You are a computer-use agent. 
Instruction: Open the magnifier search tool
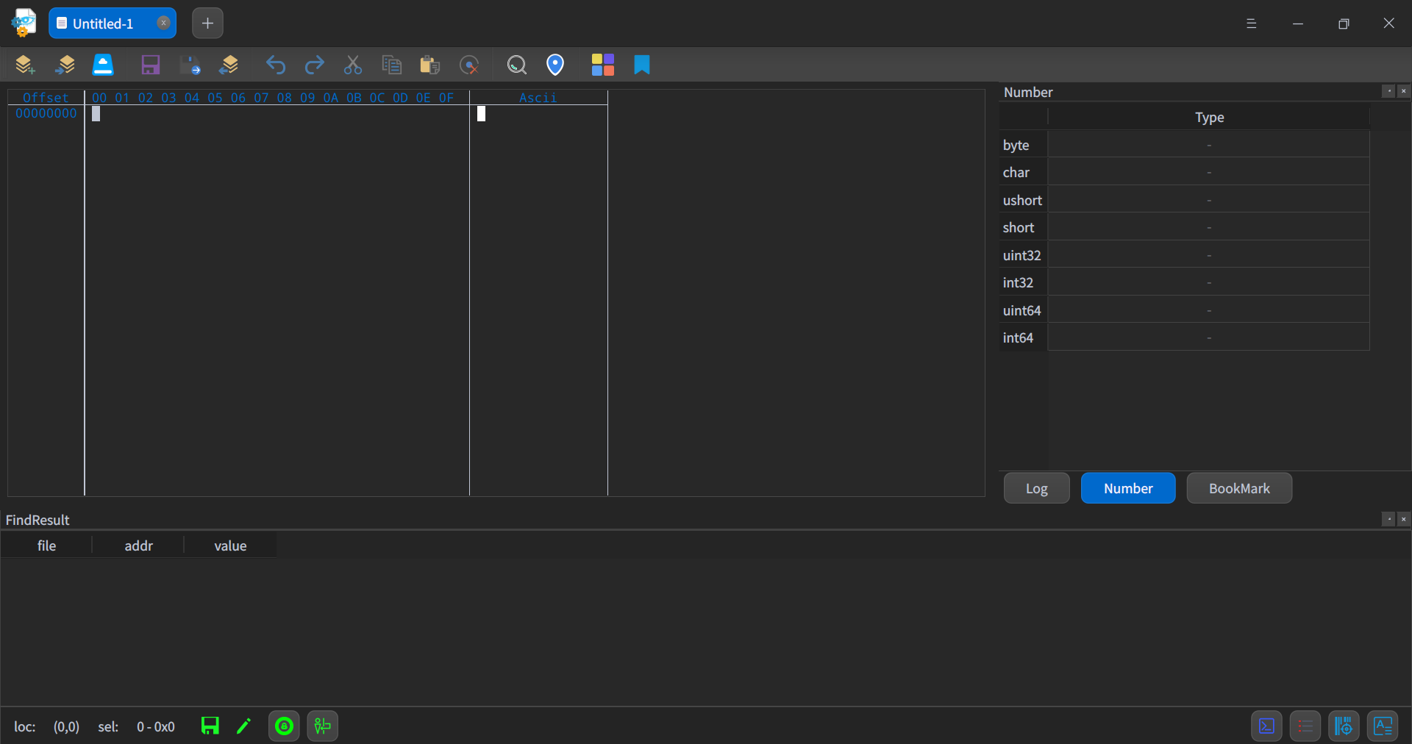coord(517,65)
